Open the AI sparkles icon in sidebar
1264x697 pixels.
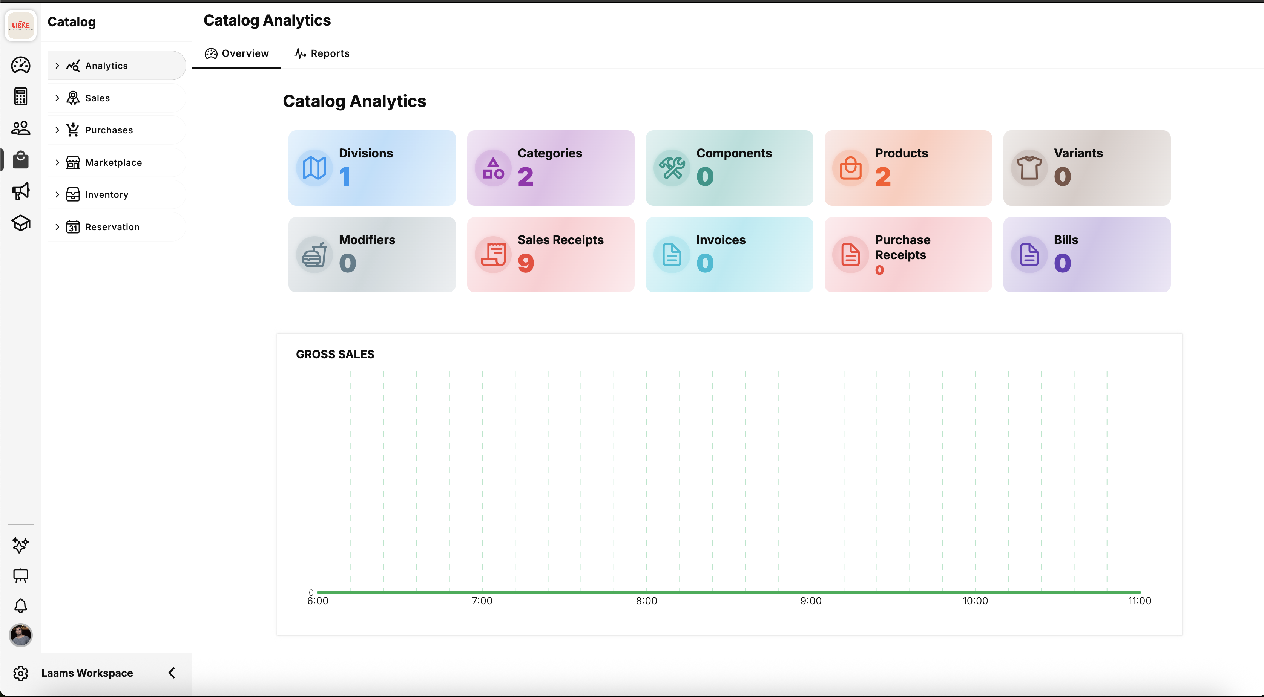click(x=21, y=546)
